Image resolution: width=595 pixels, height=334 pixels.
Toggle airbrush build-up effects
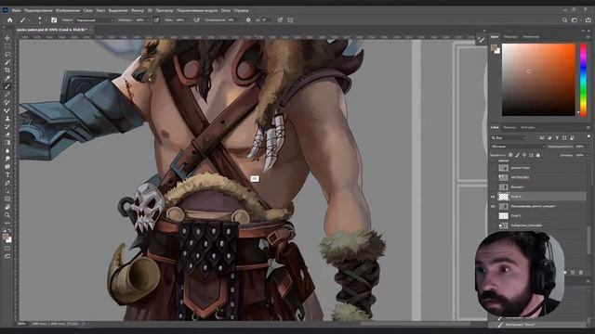point(196,20)
